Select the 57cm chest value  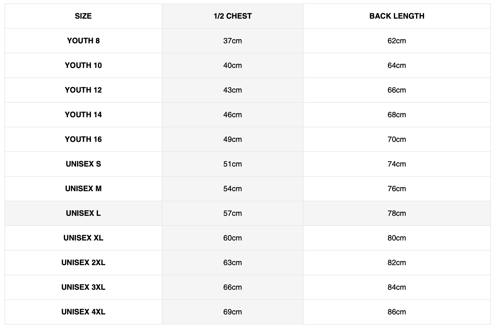point(233,213)
